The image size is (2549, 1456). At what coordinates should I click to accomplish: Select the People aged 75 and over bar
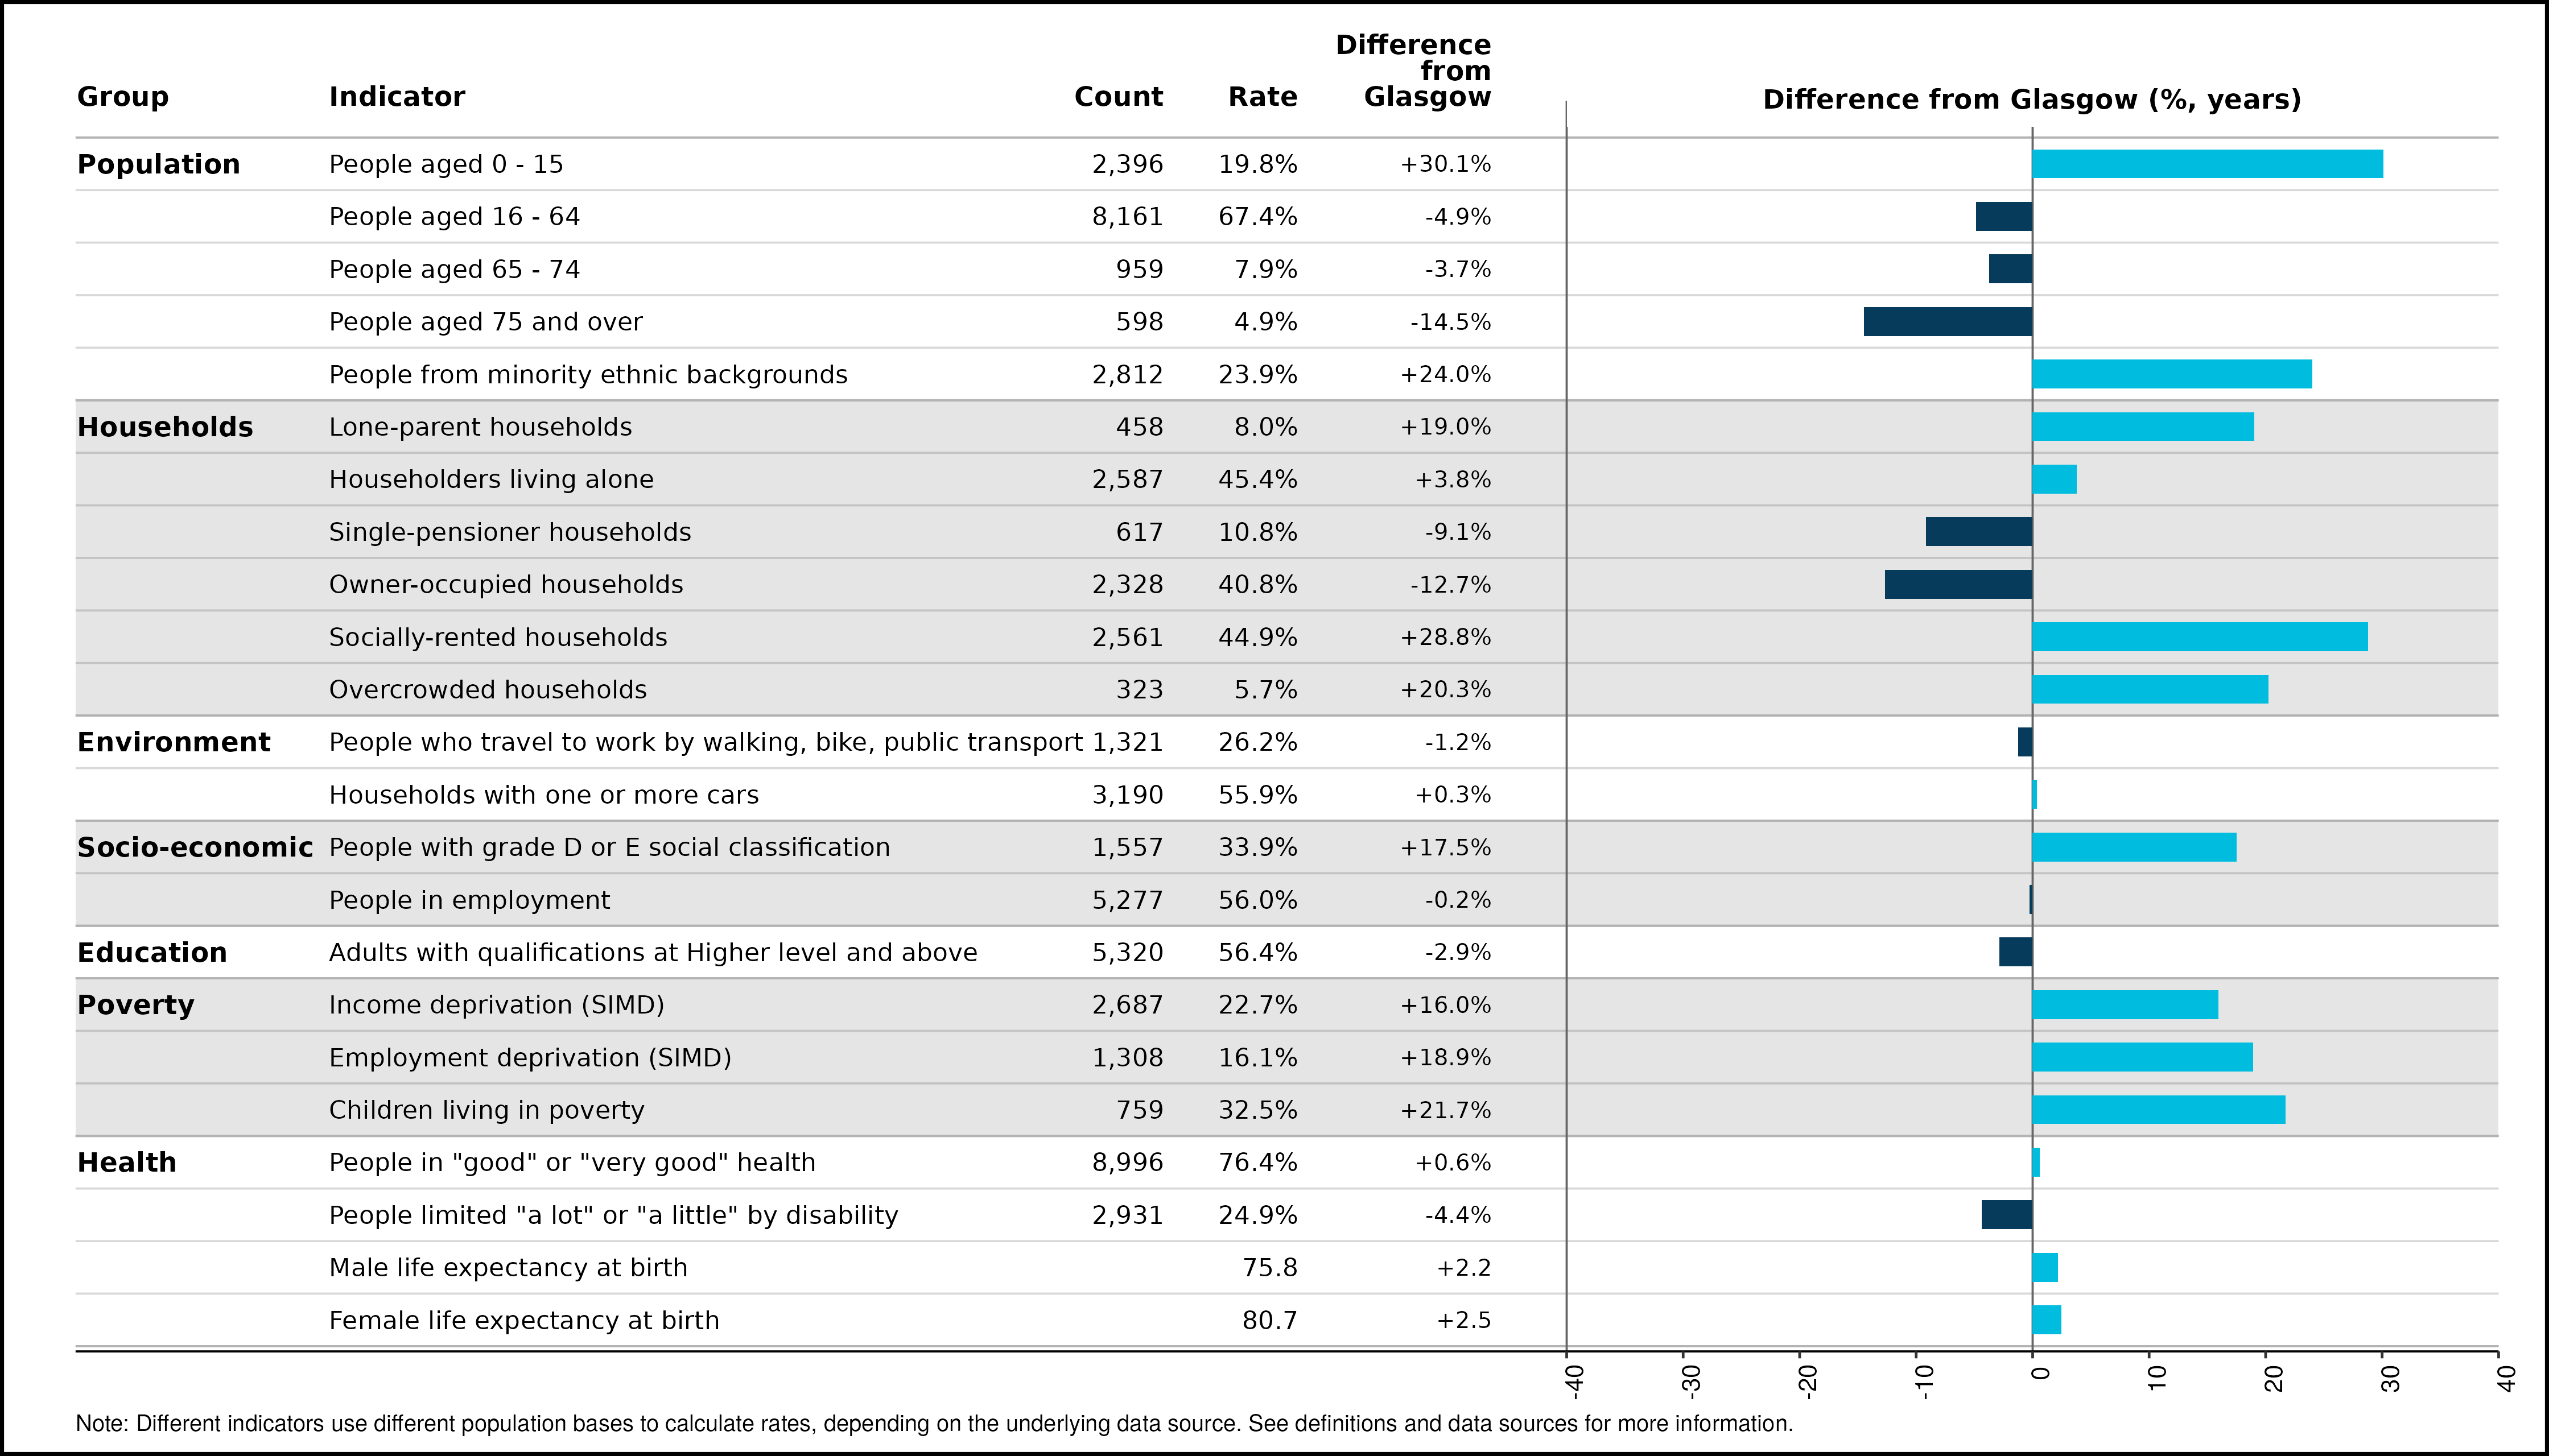1948,322
